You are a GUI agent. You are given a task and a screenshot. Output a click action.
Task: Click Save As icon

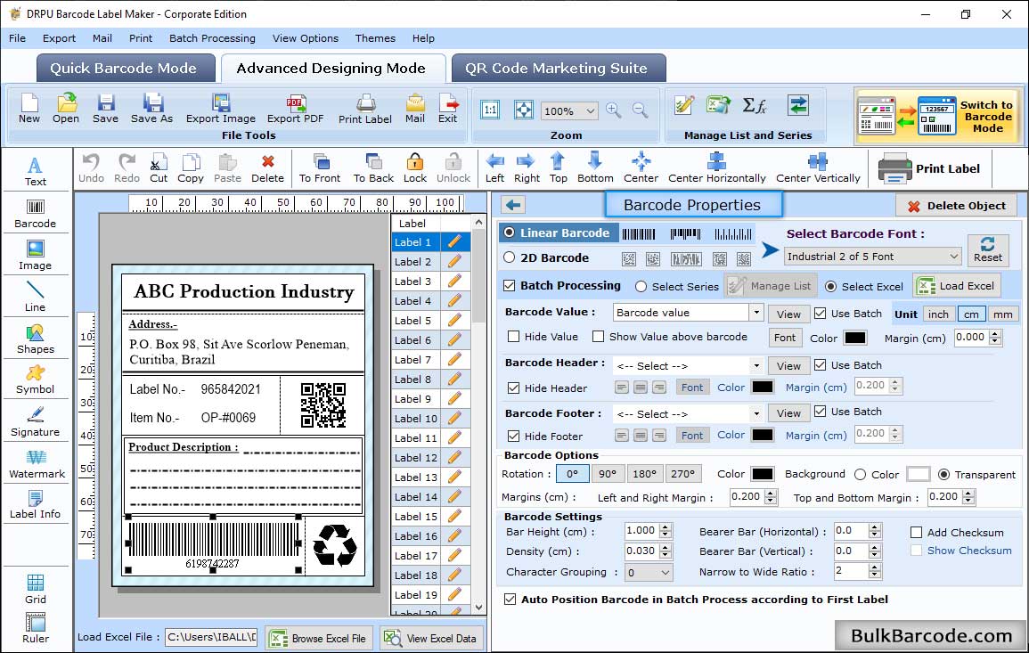[151, 109]
